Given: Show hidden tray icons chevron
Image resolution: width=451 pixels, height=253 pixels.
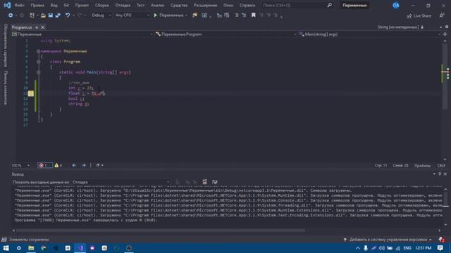Looking at the screenshot, I should tap(357, 248).
